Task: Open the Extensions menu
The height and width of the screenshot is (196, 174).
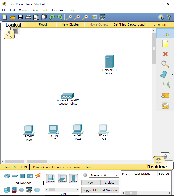Action: 59,10
